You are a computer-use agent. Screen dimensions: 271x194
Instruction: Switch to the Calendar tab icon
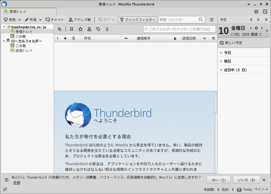click(256, 12)
